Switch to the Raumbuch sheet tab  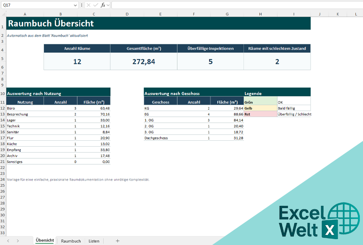71,241
